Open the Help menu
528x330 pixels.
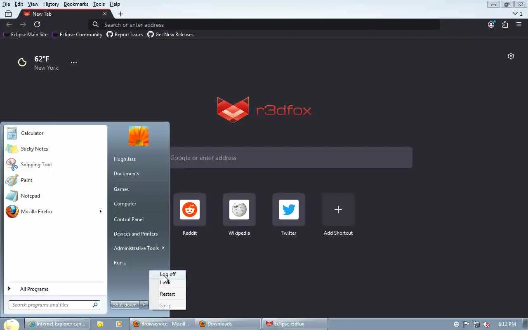click(115, 4)
